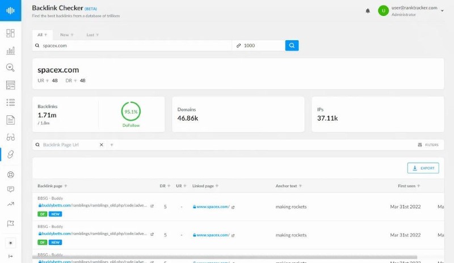Screen dimensions: 454x263
Task: Sort by Anchor text column
Action: coord(289,186)
